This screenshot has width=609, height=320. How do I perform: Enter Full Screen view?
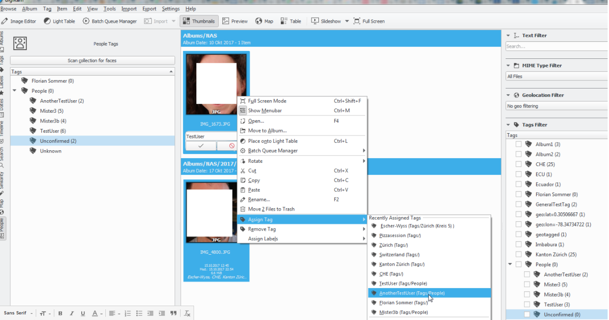click(369, 21)
